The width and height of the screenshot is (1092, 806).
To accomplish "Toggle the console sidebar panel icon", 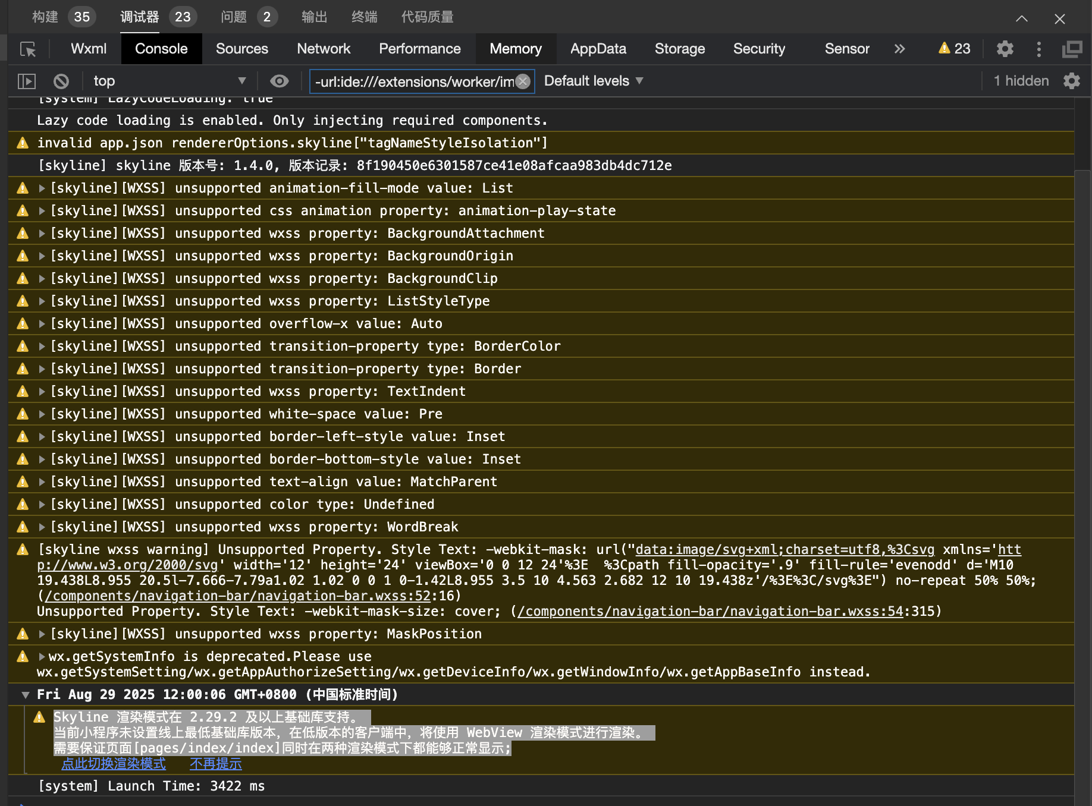I will tap(27, 81).
